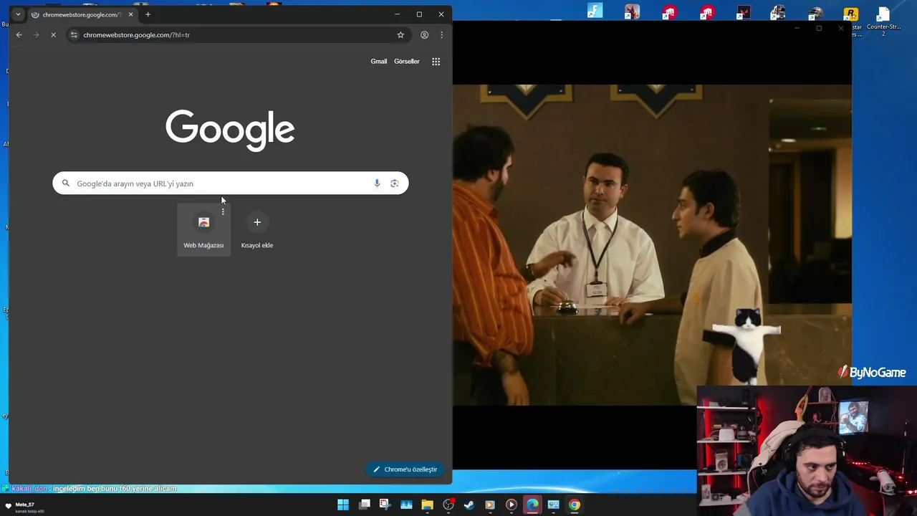Viewport: 917px width, 516px height.
Task: Open Steam from the taskbar
Action: (469, 505)
